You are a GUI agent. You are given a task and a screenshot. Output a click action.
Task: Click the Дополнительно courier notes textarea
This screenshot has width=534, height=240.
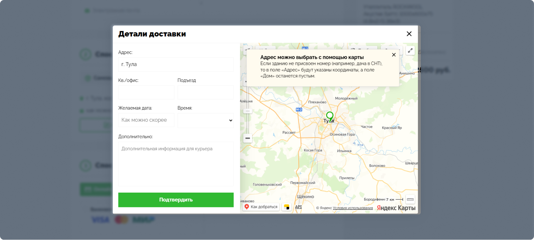point(176,164)
